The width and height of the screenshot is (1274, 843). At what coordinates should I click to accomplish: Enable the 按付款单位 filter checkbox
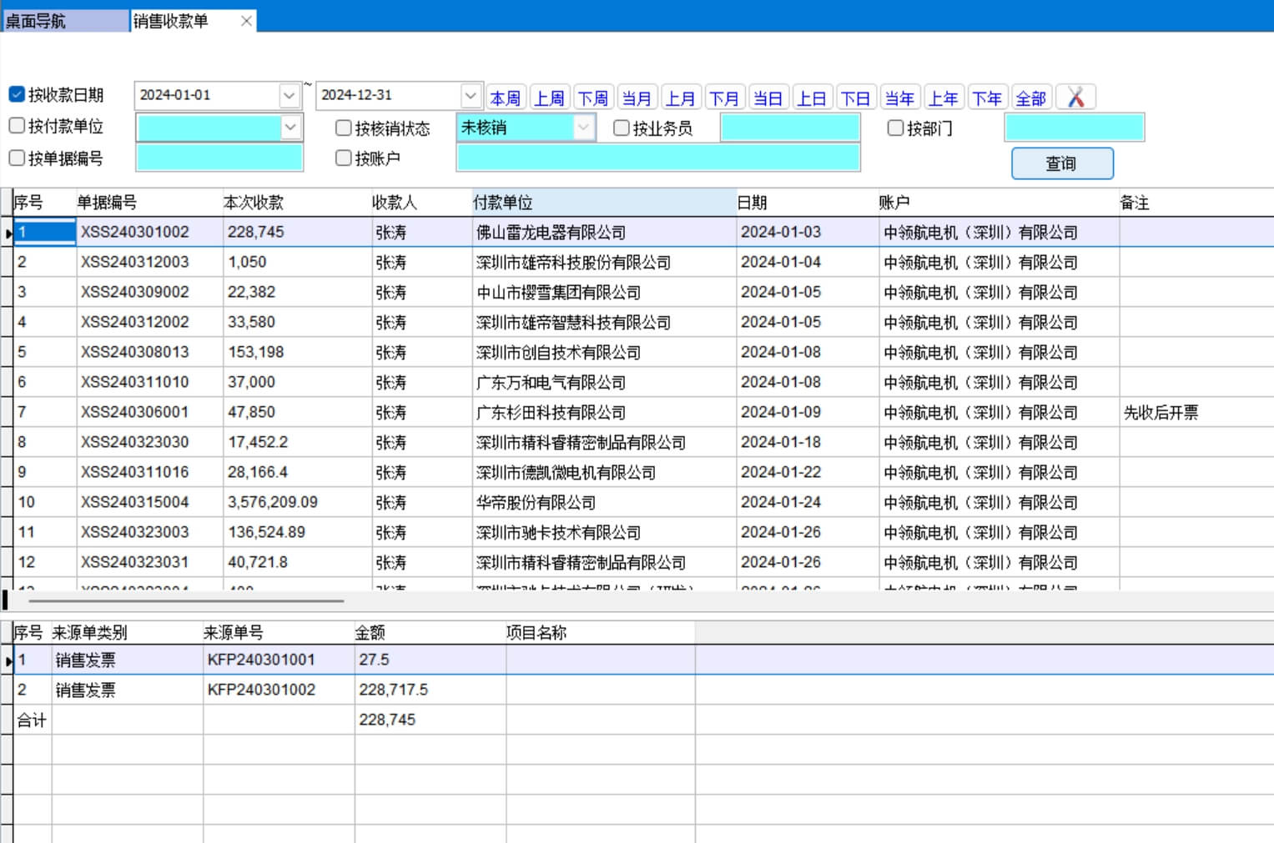tap(17, 126)
